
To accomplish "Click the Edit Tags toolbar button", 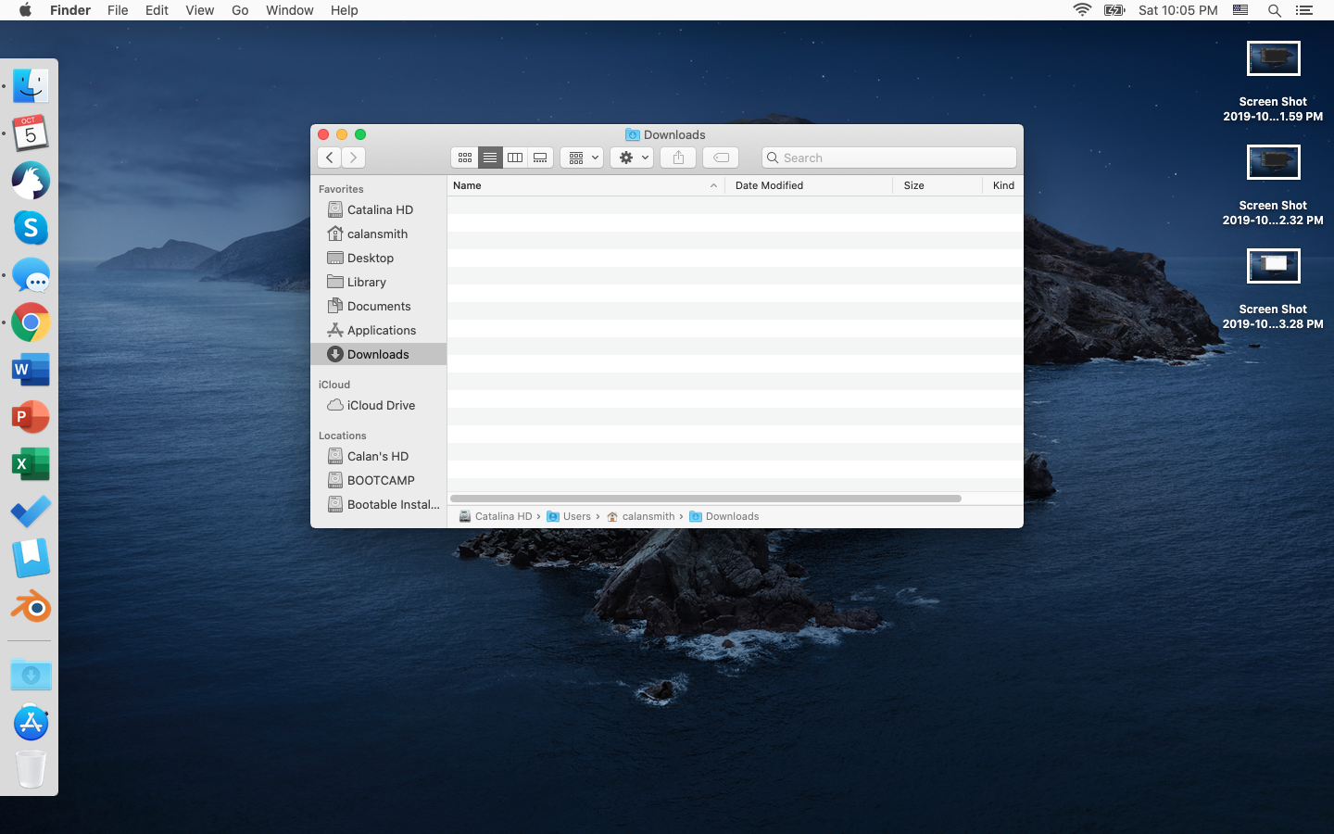I will (x=721, y=158).
